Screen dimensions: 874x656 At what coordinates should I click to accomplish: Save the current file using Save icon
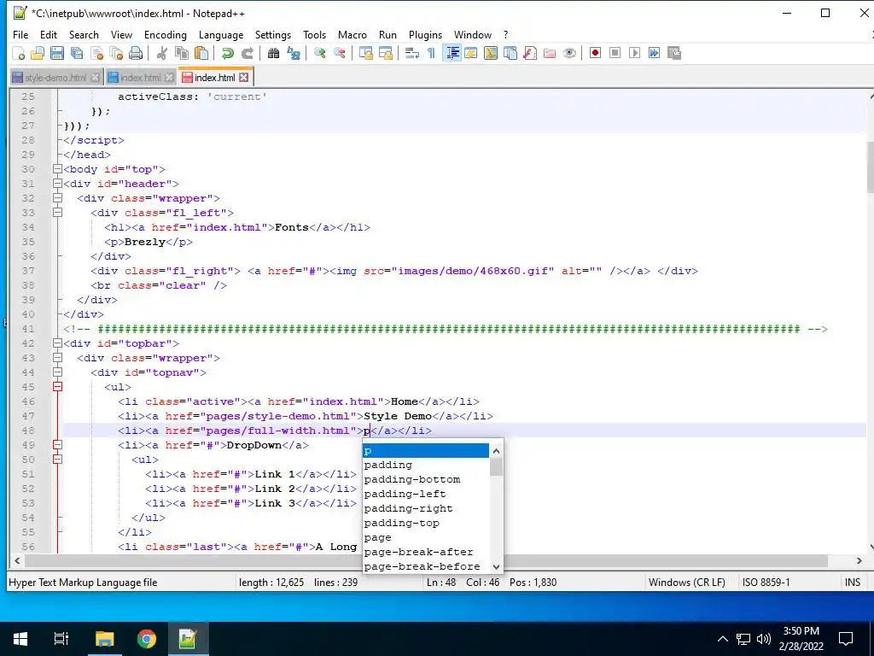click(57, 53)
